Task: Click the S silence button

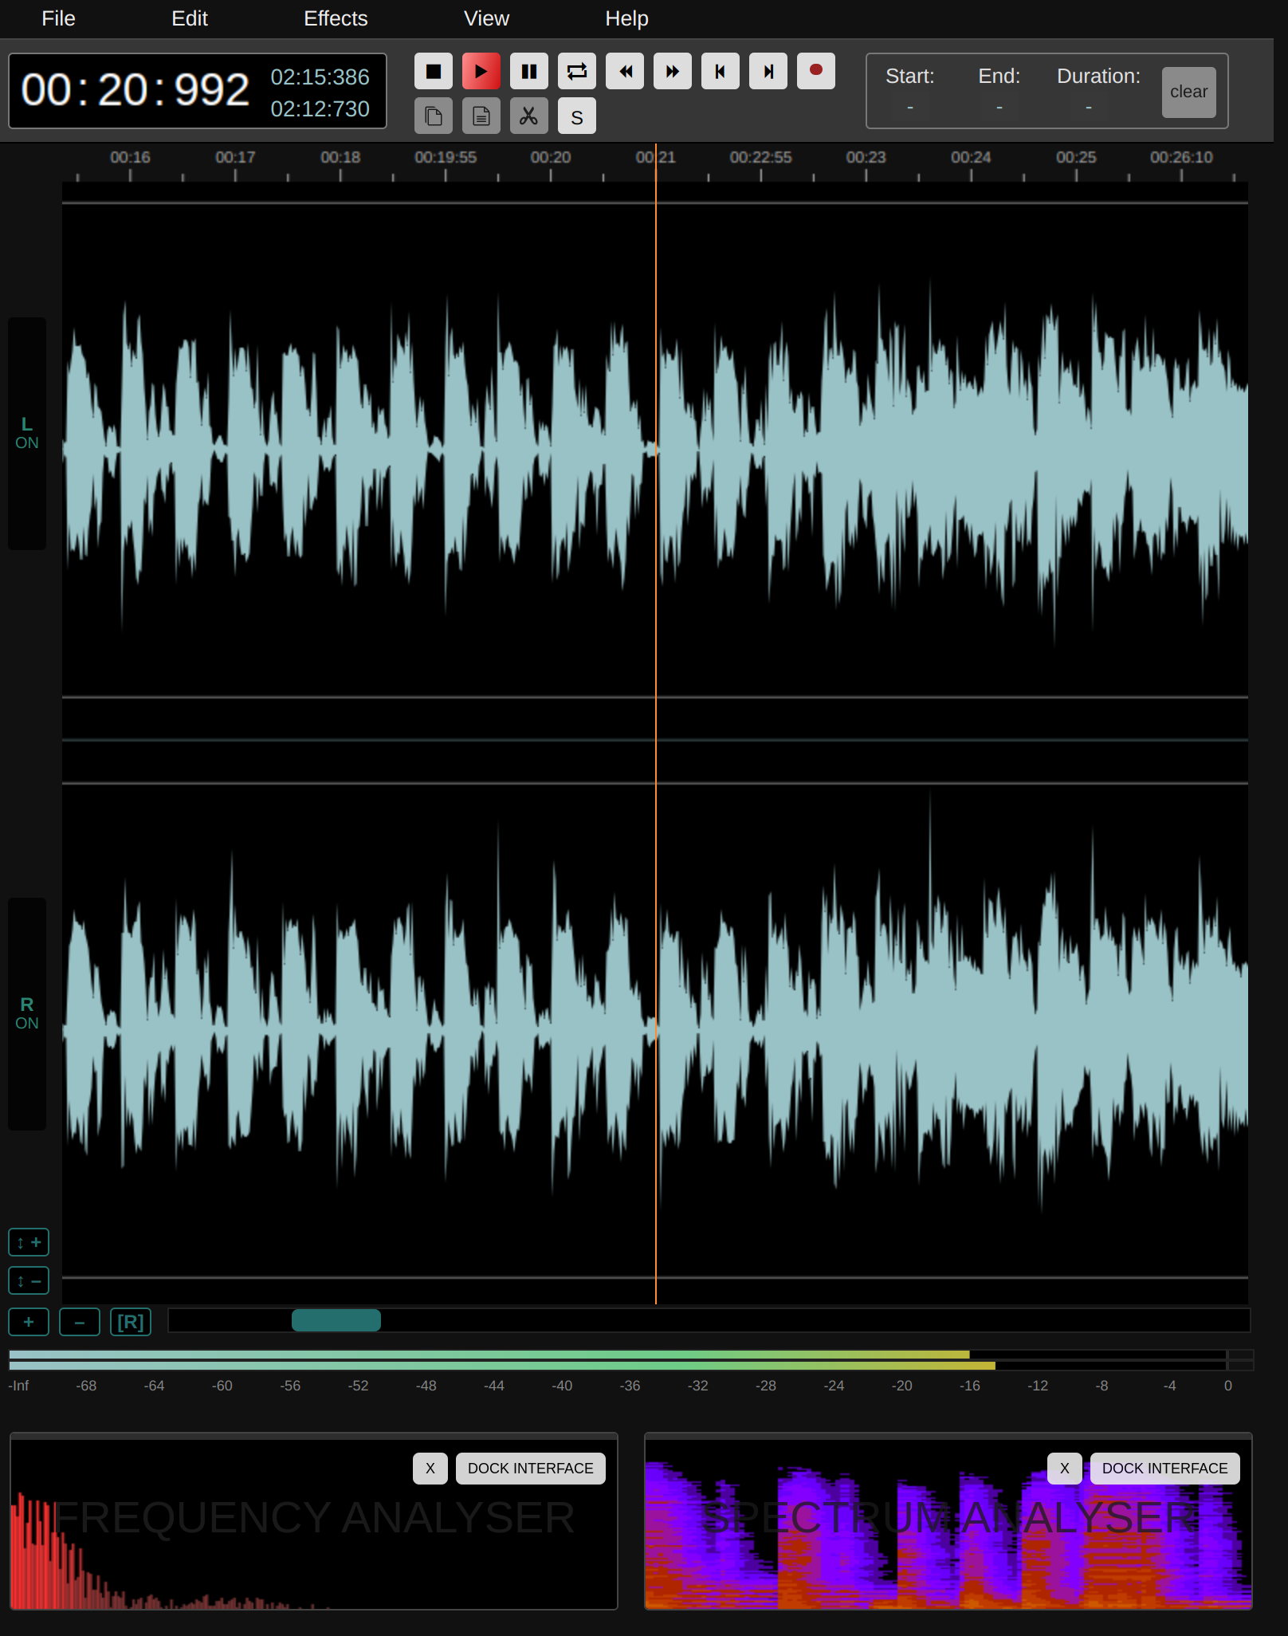Action: (577, 116)
